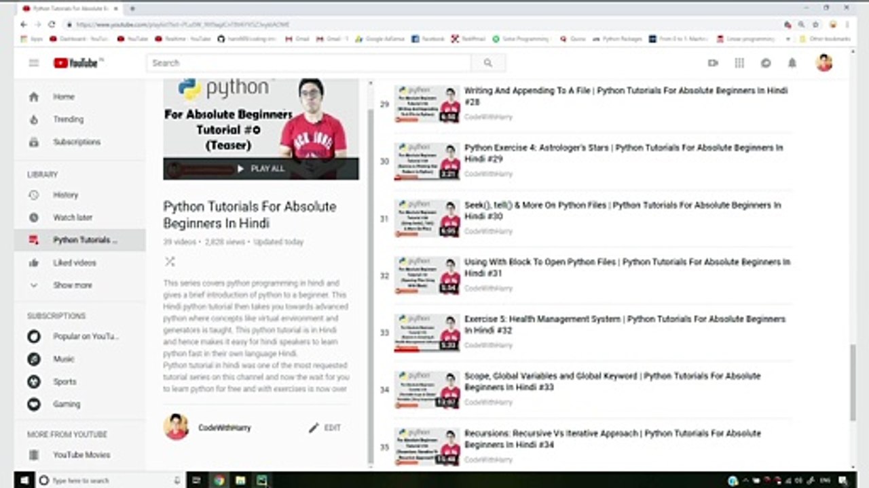The width and height of the screenshot is (869, 488).
Task: Click thumbnail of video number 32
Action: pos(427,275)
